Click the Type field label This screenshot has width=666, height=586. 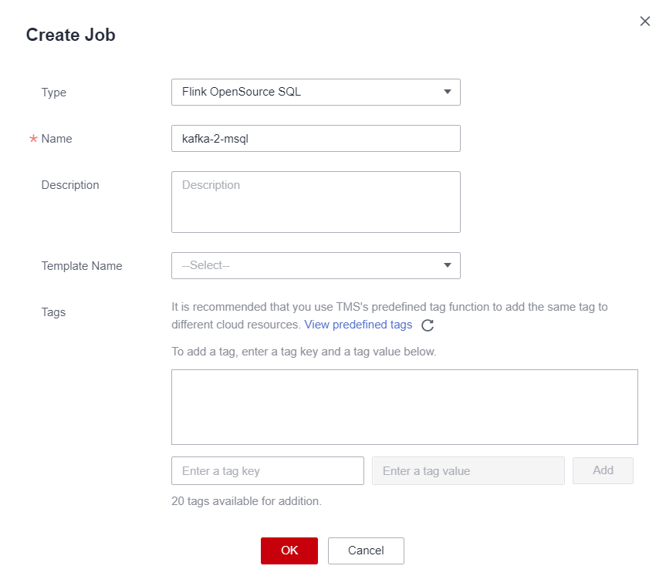(53, 93)
